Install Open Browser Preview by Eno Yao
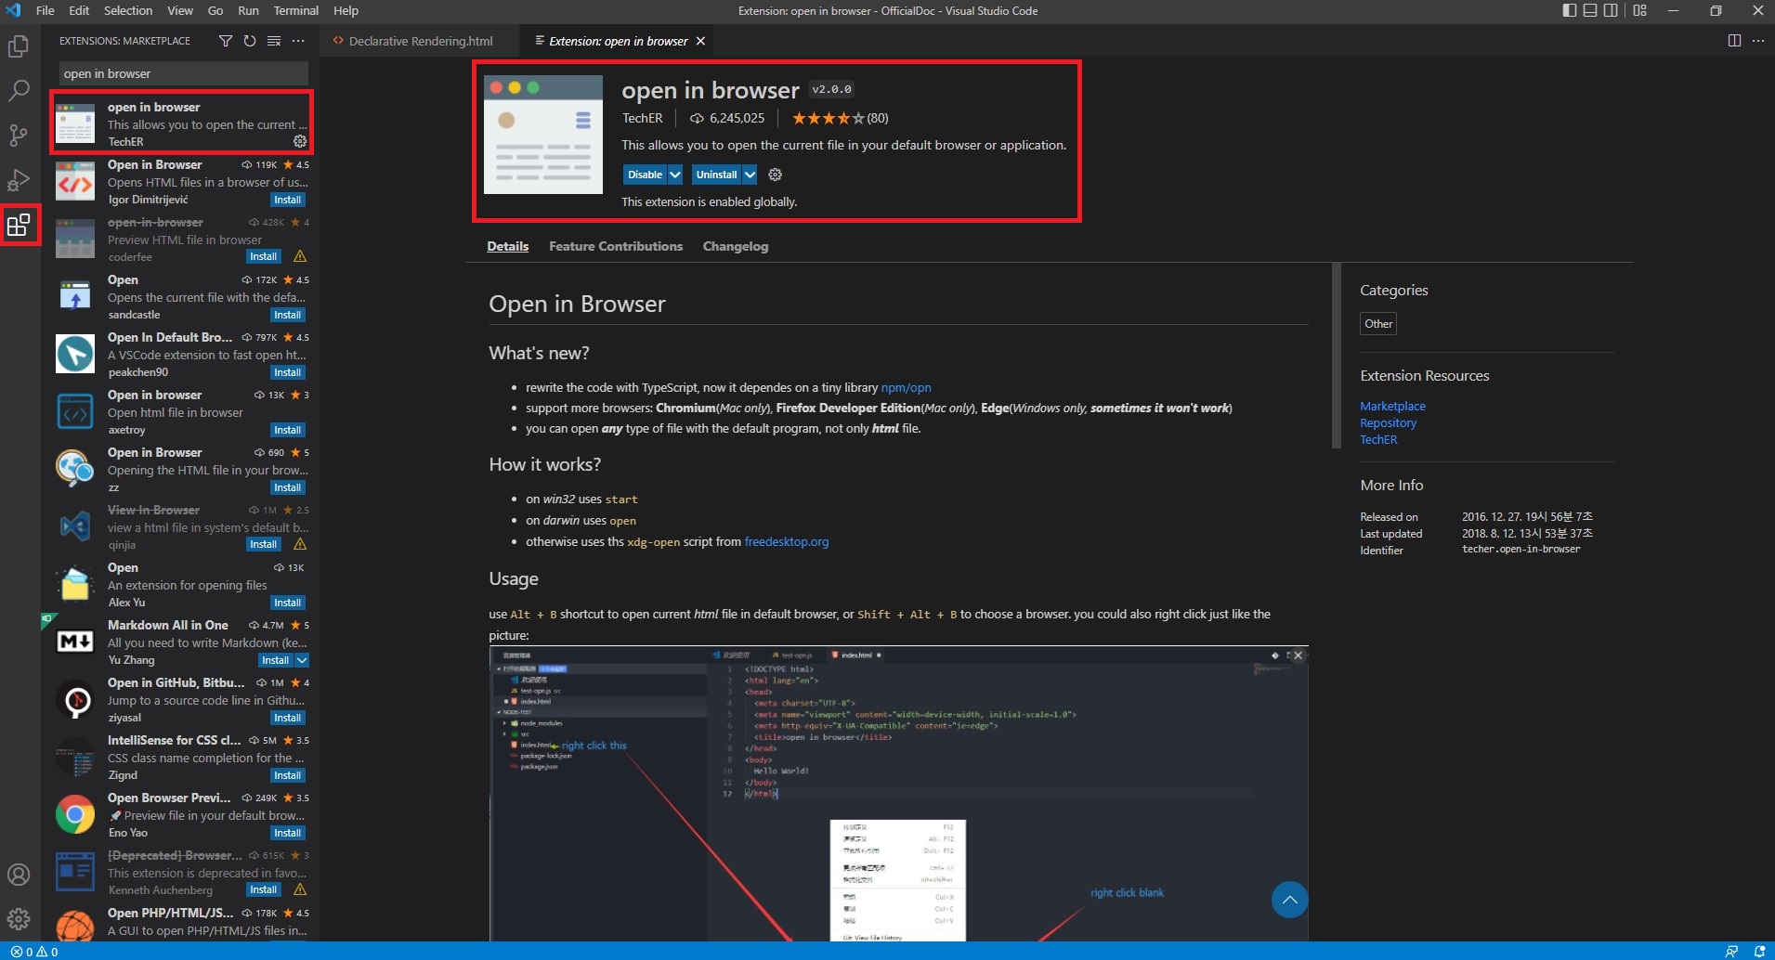1775x960 pixels. pyautogui.click(x=288, y=833)
